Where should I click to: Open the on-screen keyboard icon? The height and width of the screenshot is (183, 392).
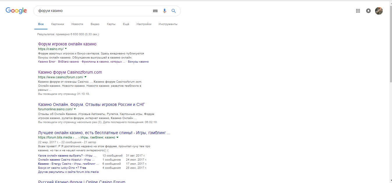point(155,11)
